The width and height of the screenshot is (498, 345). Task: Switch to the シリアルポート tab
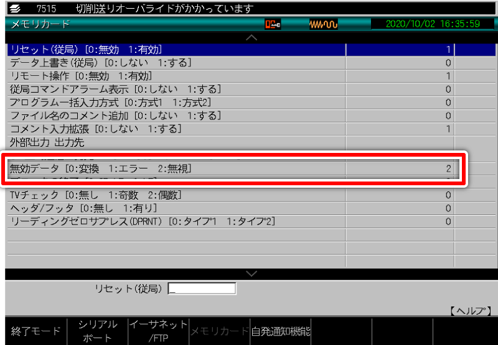(x=96, y=331)
